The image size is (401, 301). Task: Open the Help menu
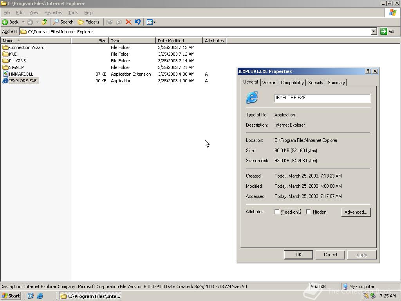pyautogui.click(x=88, y=13)
